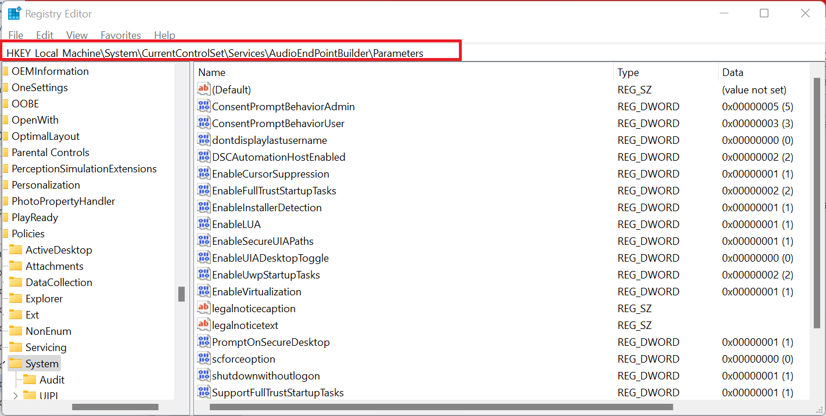Screen dimensions: 826x416
Task: Click the tree pane horizontal scrollbar
Action: [x=115, y=407]
